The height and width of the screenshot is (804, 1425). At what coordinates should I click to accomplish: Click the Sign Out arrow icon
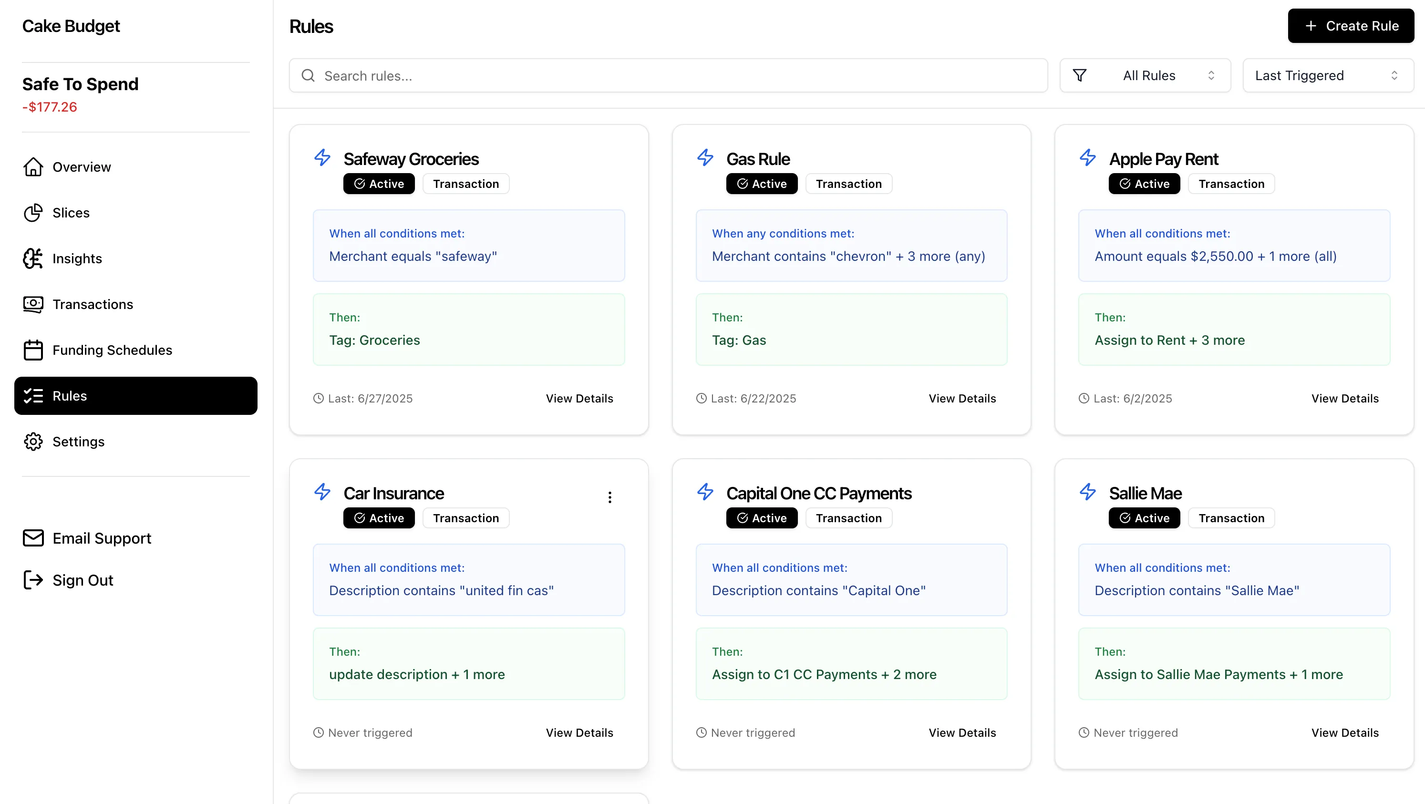pyautogui.click(x=33, y=580)
